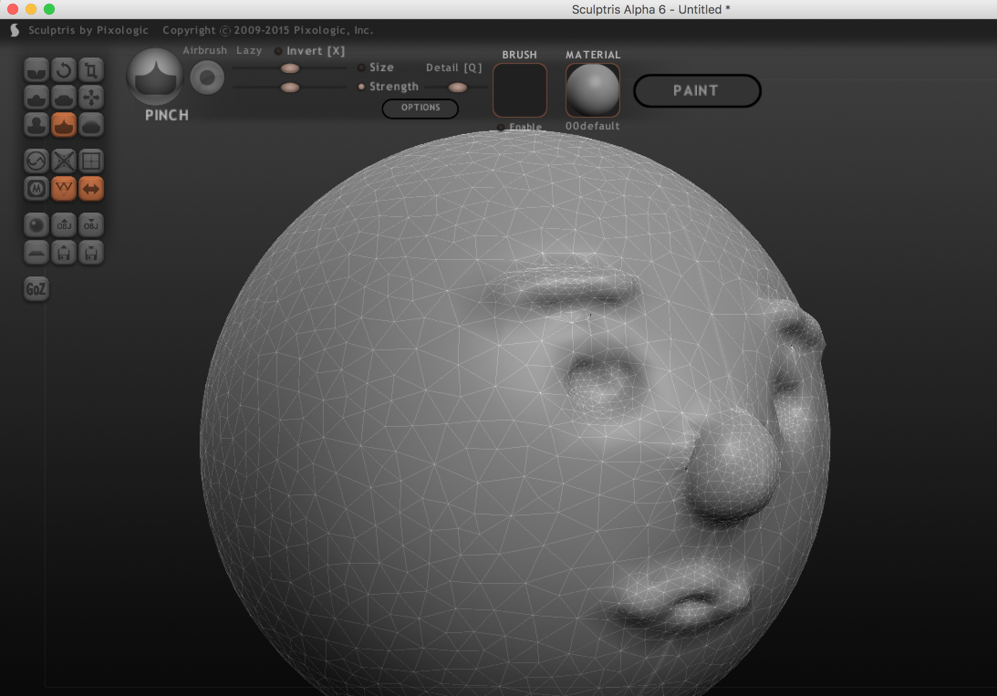The width and height of the screenshot is (997, 696).
Task: Open the MATERIAL sphere preview
Action: 593,90
